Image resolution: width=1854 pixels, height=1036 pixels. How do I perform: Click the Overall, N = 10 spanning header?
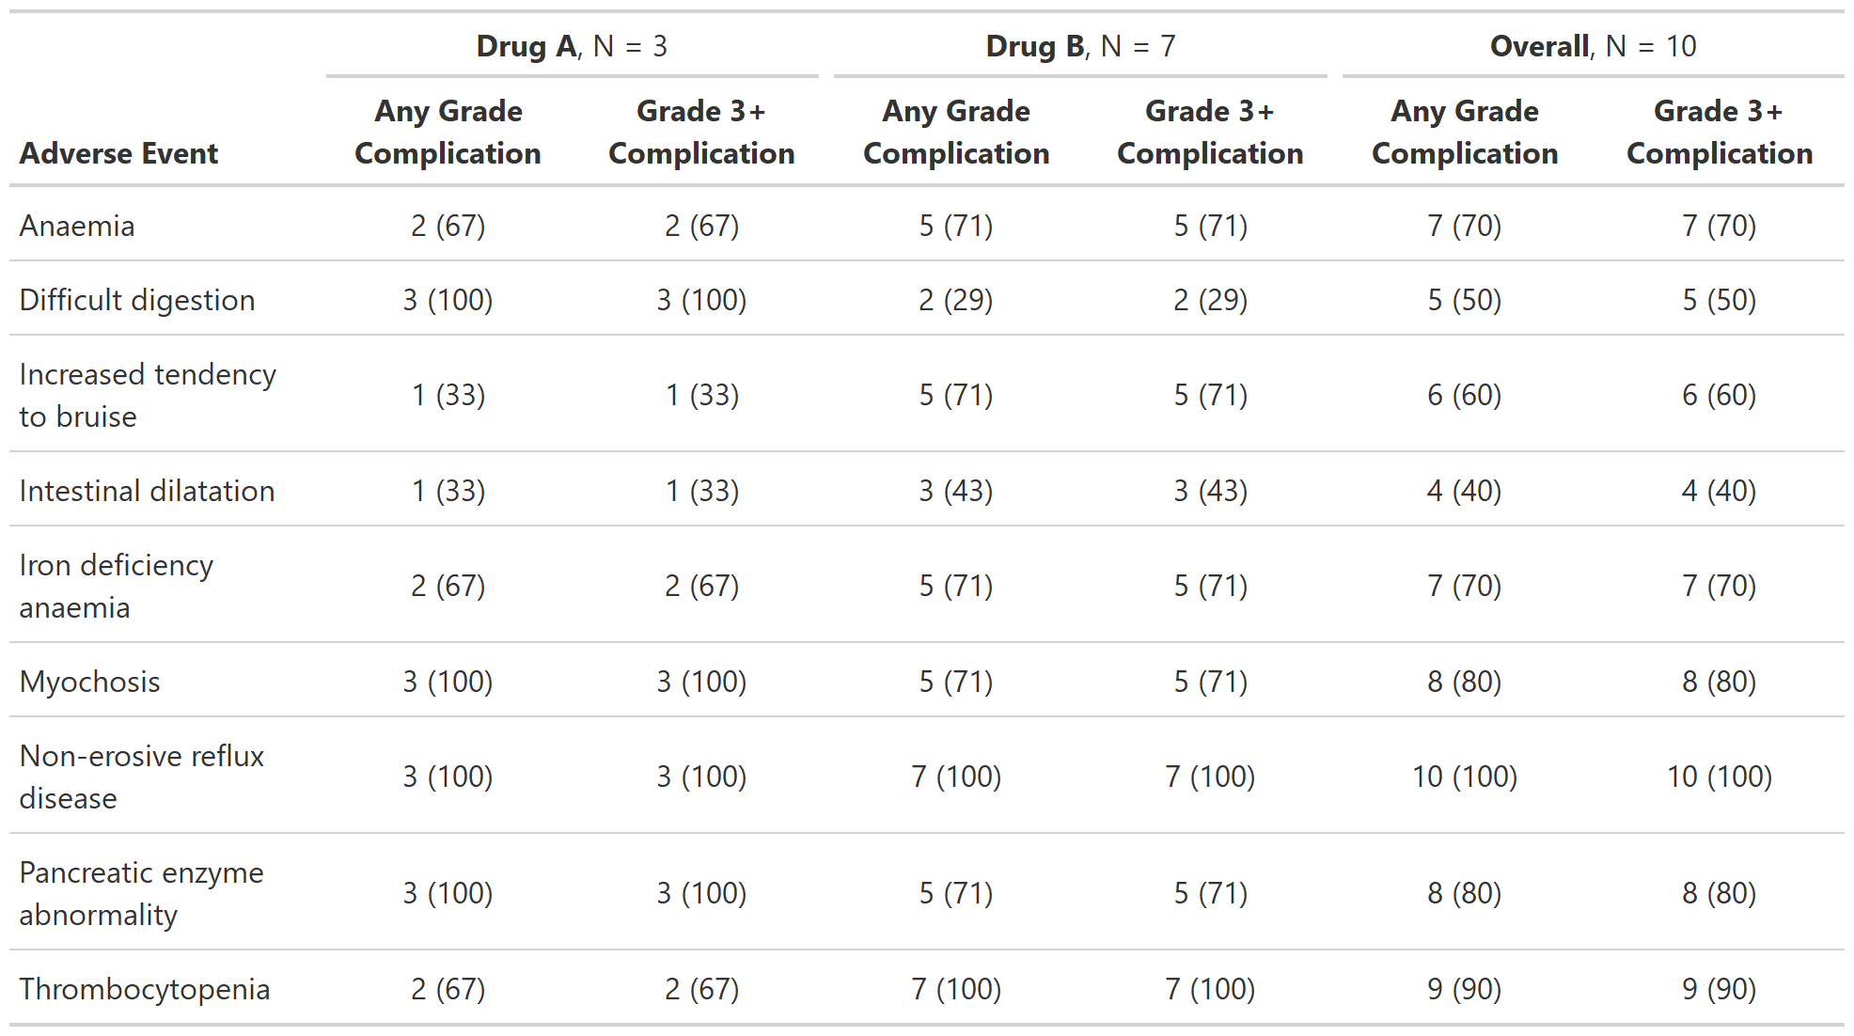pyautogui.click(x=1593, y=46)
